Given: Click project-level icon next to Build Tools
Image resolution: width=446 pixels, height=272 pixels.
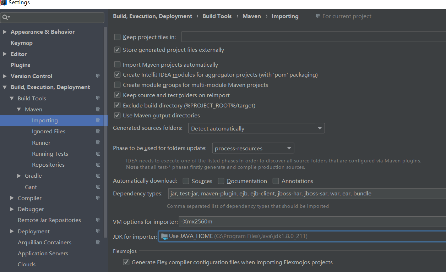Looking at the screenshot, I should (98, 98).
